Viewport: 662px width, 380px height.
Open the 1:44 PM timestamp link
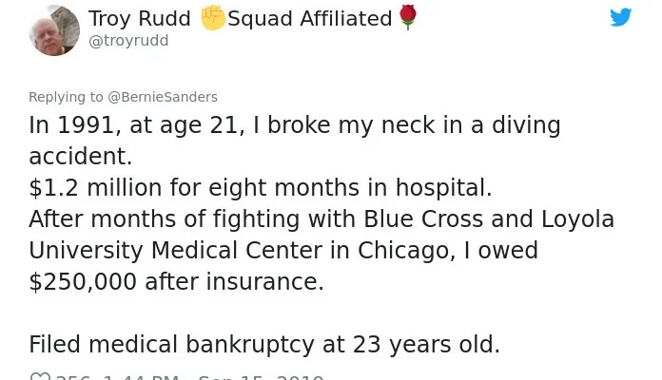click(140, 378)
